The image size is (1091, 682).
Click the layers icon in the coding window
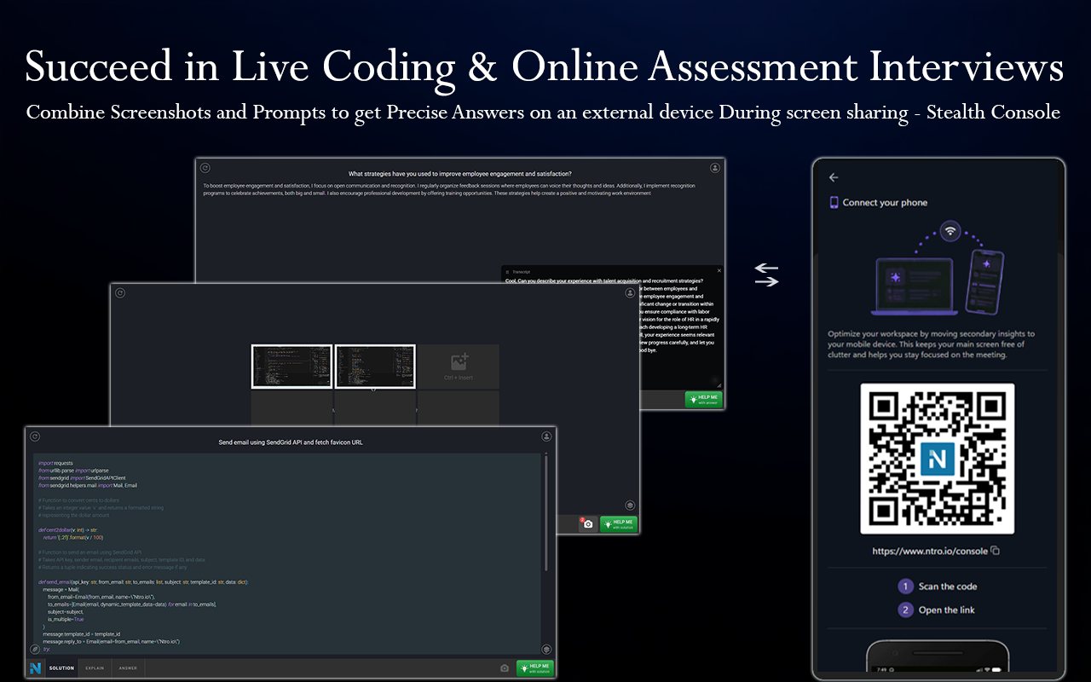(x=546, y=649)
